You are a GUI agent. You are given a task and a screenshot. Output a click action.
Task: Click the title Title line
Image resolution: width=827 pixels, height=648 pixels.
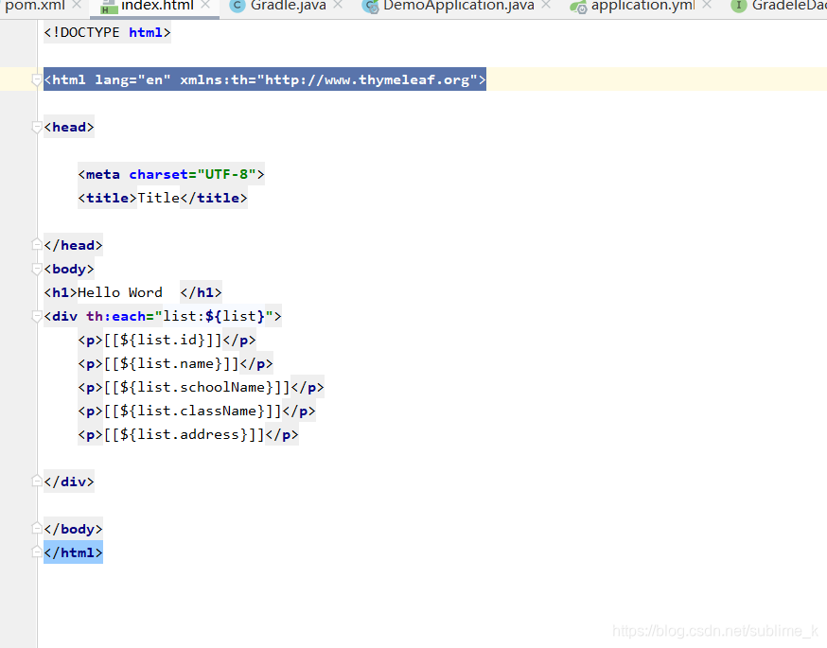tap(163, 199)
